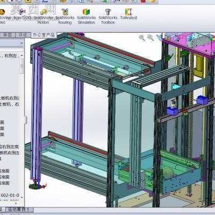Launch the SolidWorks Motion add-in
215x215 pixels.
click(x=43, y=17)
